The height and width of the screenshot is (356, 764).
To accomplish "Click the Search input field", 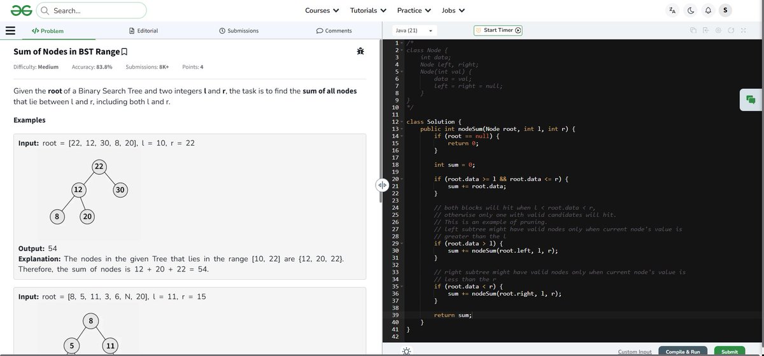I will pos(92,10).
